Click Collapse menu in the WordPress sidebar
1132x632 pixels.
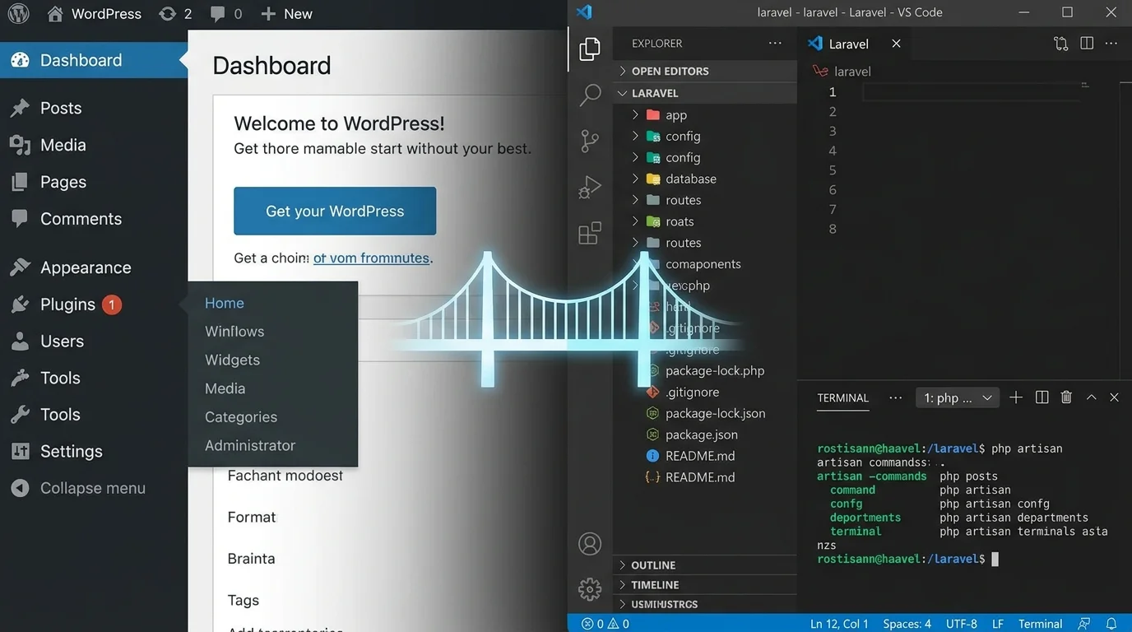pyautogui.click(x=94, y=488)
